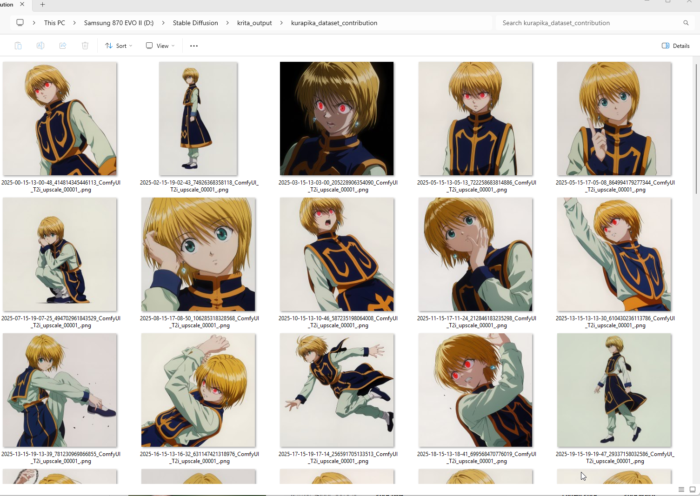Screen dimensions: 700x496
Task: Click the Share icon in toolbar
Action: coord(63,46)
